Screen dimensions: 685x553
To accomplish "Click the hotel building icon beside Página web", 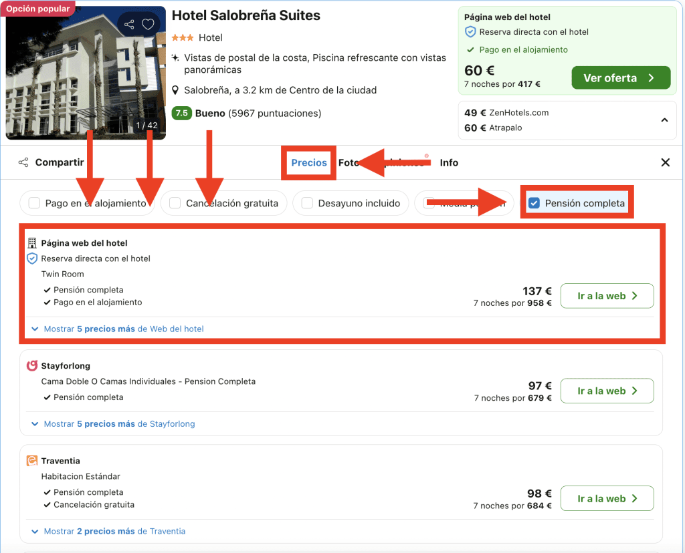I will (32, 243).
